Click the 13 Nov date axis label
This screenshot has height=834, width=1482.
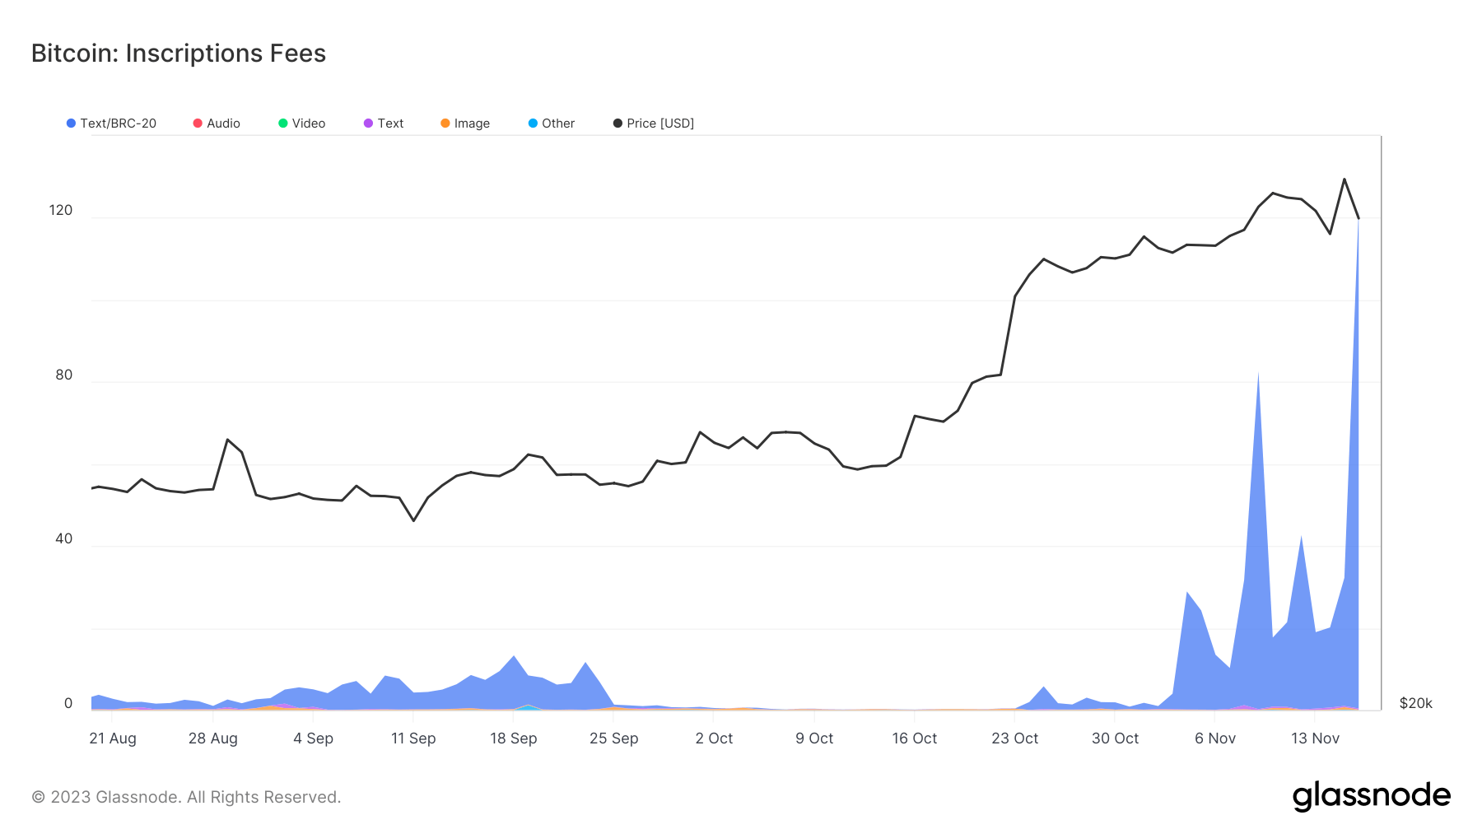tap(1316, 738)
